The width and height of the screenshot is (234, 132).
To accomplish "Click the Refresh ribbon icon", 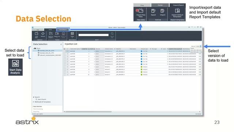I will (x=43, y=34).
